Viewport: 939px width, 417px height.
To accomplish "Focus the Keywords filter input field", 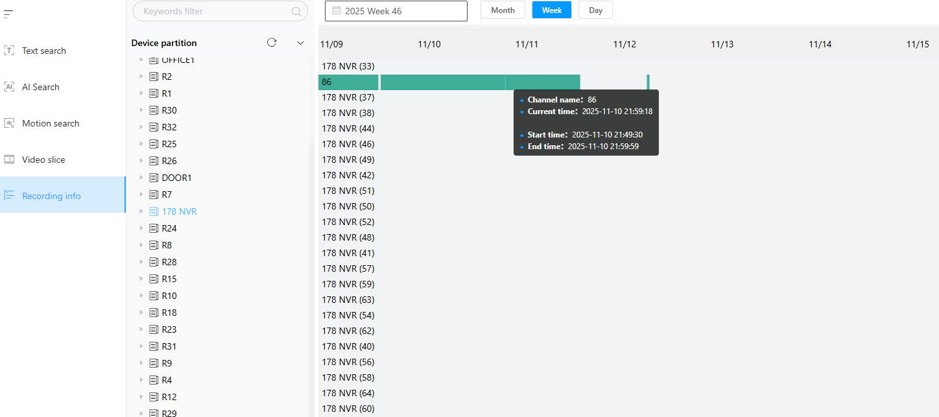I will pos(213,12).
